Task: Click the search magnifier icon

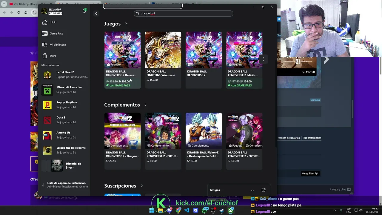Action: (x=137, y=13)
